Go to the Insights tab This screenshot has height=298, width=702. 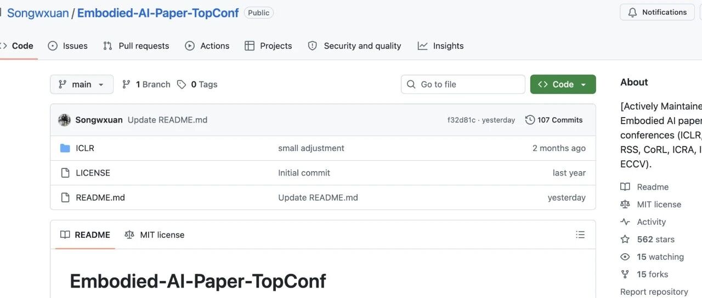441,46
